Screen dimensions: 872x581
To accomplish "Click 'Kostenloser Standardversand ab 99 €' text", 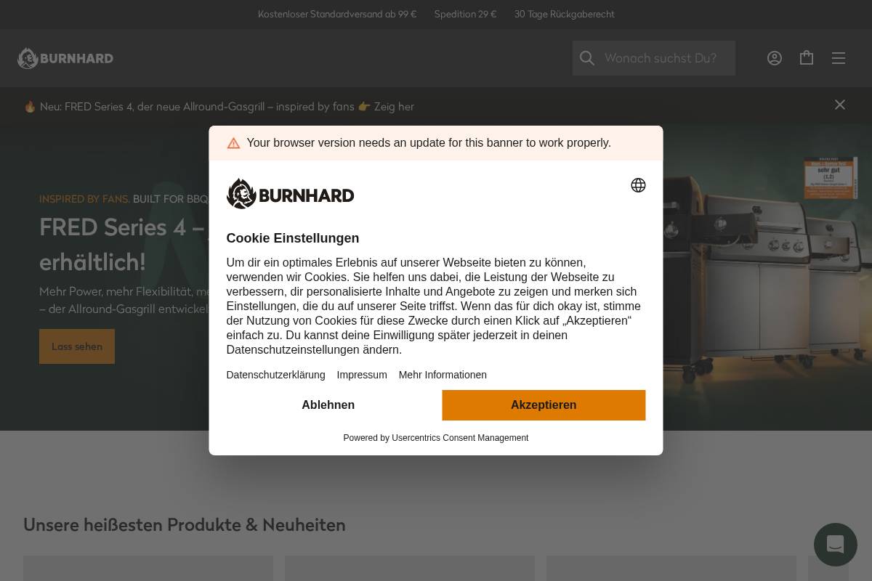I will (x=337, y=15).
